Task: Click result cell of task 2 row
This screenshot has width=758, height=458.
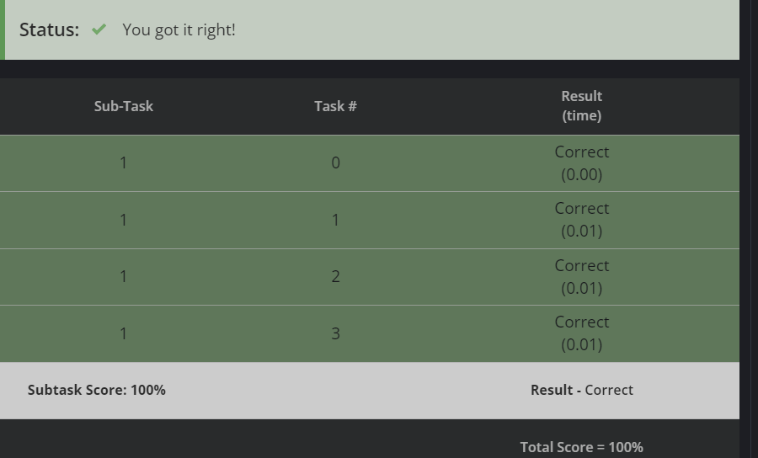Action: (x=581, y=277)
